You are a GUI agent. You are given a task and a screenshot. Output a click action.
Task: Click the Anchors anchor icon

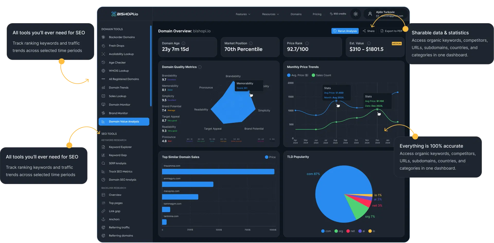[x=103, y=219]
